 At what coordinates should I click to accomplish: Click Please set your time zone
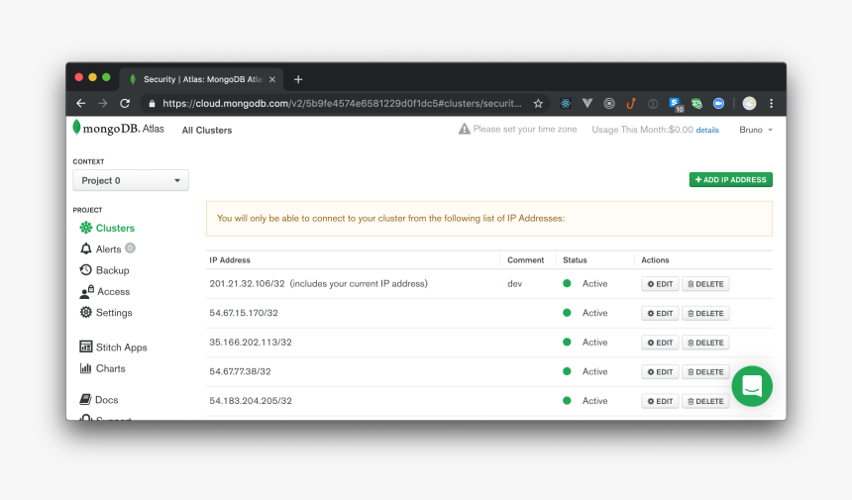[x=525, y=129]
